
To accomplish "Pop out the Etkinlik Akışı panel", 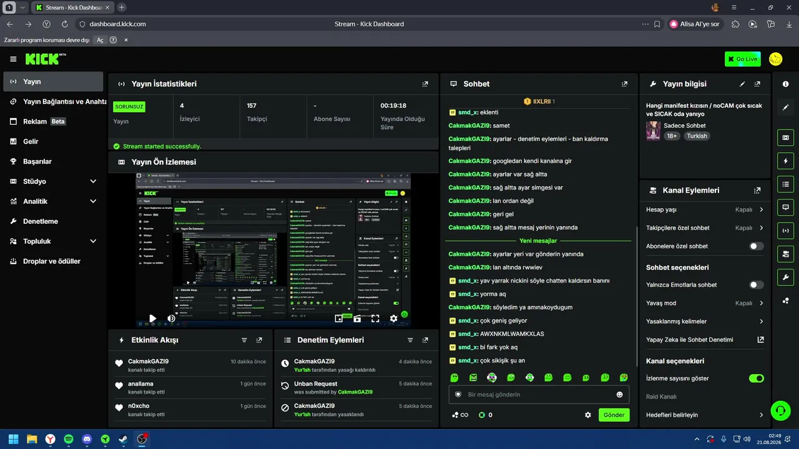I will [x=259, y=340].
